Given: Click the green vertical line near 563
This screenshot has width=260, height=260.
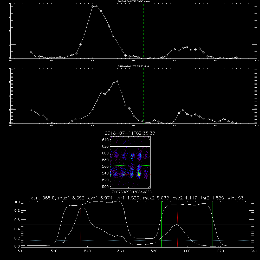Looking at the screenshot, I should pos(125,224).
